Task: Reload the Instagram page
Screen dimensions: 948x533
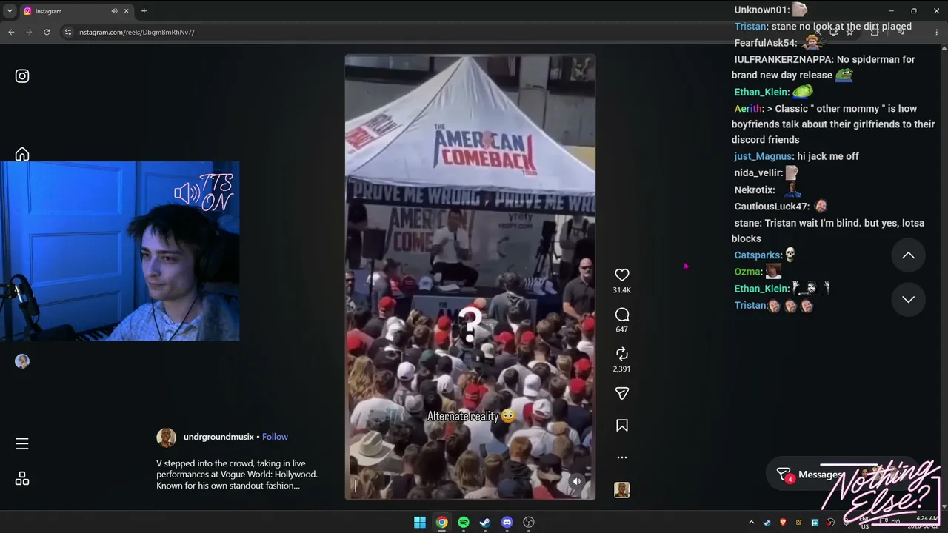Action: [47, 32]
